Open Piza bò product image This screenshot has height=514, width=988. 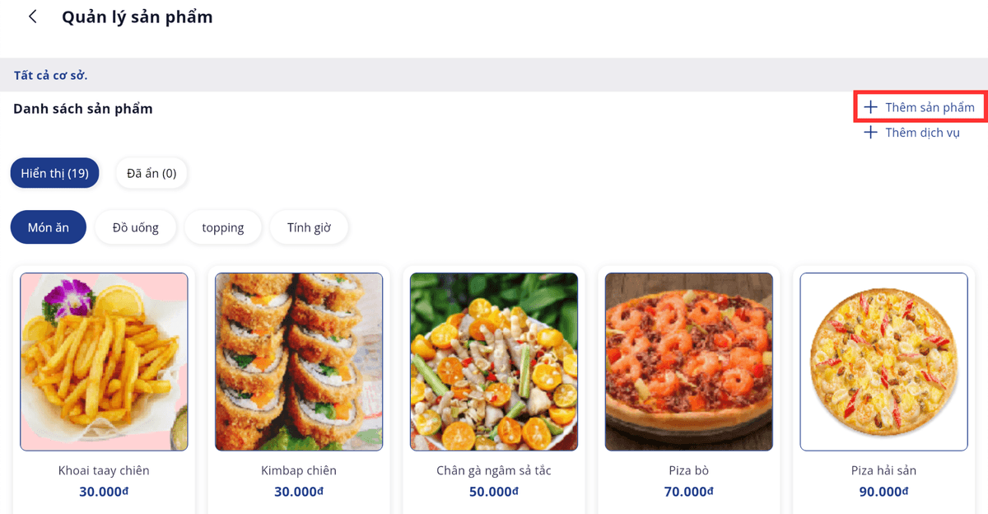click(689, 362)
